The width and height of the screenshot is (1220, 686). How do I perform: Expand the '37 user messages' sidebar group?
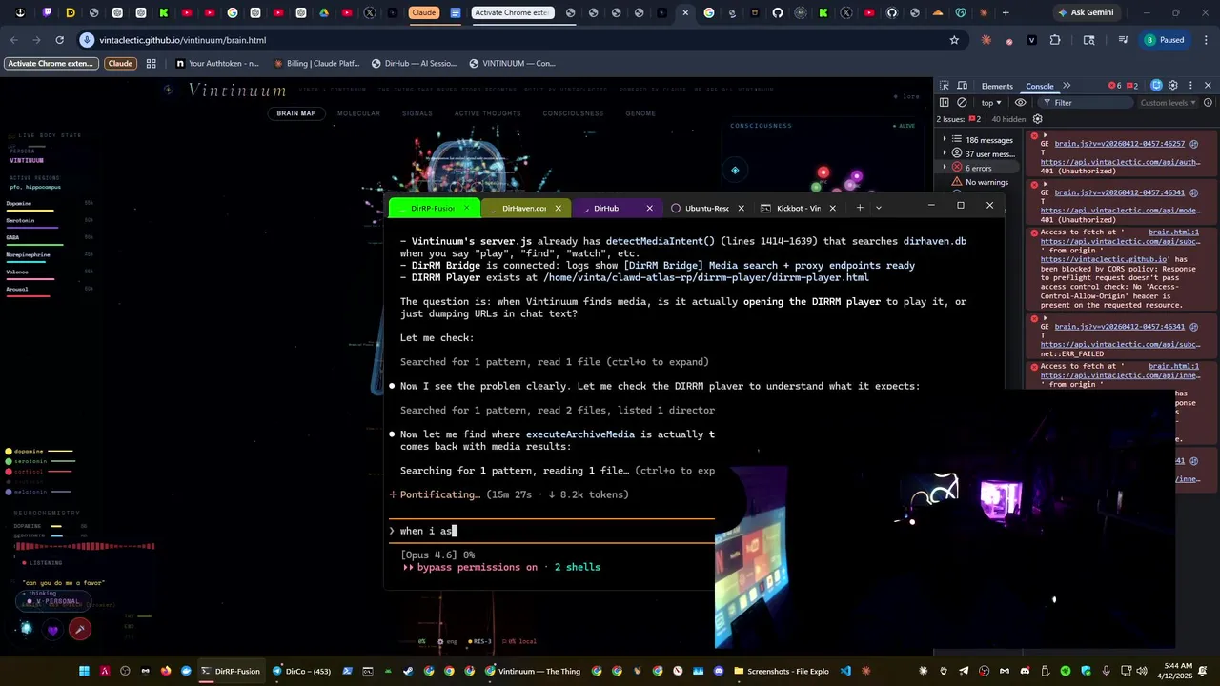pos(979,154)
